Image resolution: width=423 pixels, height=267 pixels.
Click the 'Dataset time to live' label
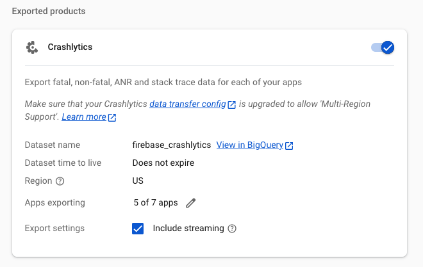point(63,163)
